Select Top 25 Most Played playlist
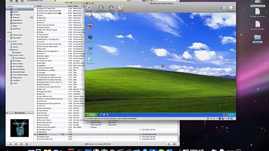The height and width of the screenshot is (151, 269). pos(20,75)
